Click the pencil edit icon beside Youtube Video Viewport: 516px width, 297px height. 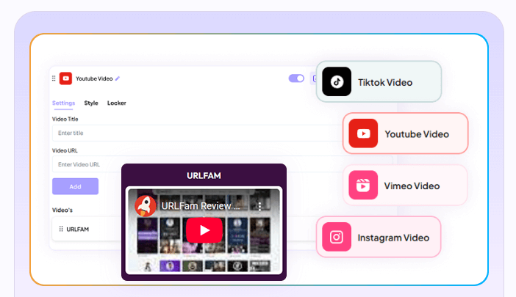(x=118, y=78)
